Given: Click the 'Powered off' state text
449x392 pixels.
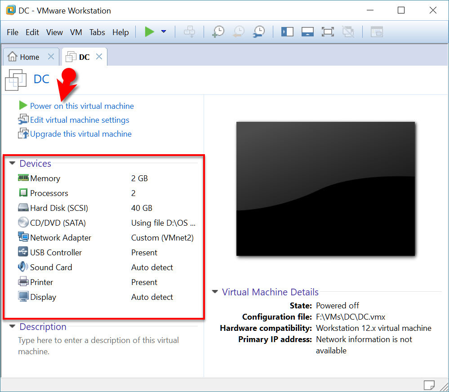Looking at the screenshot, I should pos(338,306).
